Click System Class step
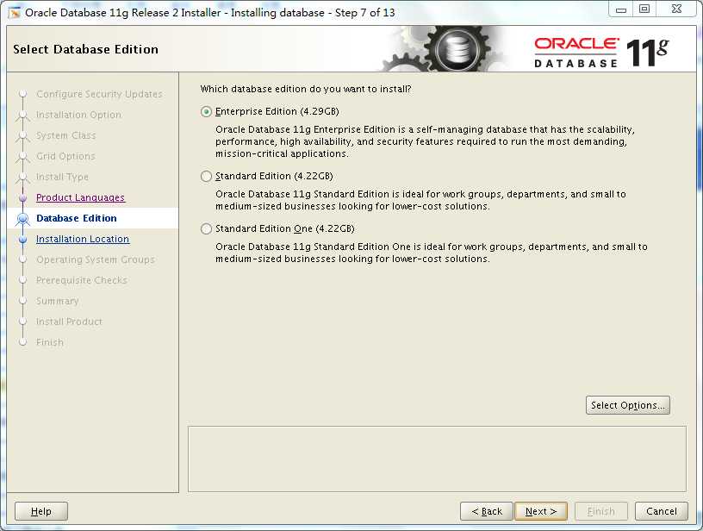The width and height of the screenshot is (703, 531). click(65, 135)
